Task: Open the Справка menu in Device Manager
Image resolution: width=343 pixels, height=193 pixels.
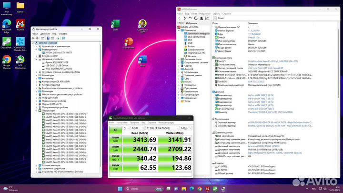Action: coord(63,34)
